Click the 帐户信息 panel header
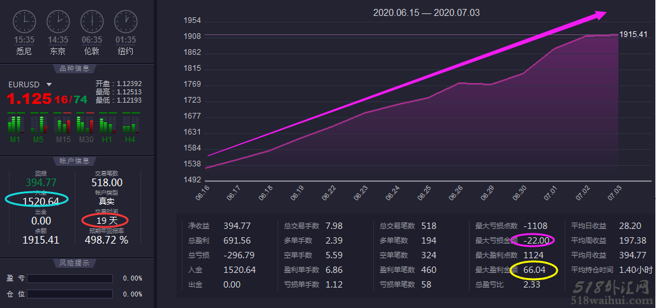Viewport: 656px width, 308px height. (x=75, y=161)
